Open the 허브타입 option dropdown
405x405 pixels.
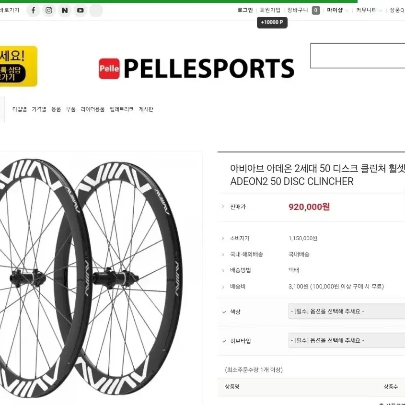click(346, 340)
